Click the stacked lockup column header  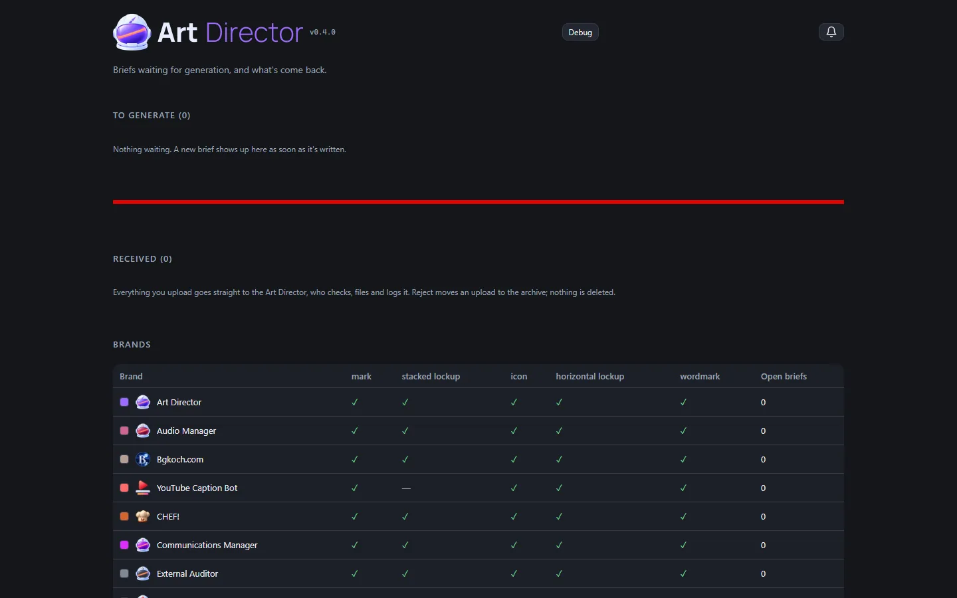431,376
